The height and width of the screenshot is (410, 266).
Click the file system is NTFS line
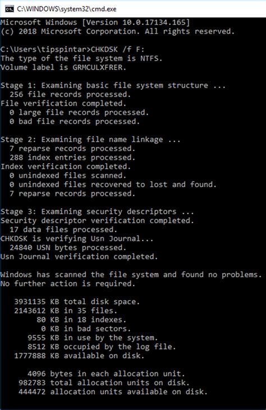click(x=81, y=58)
